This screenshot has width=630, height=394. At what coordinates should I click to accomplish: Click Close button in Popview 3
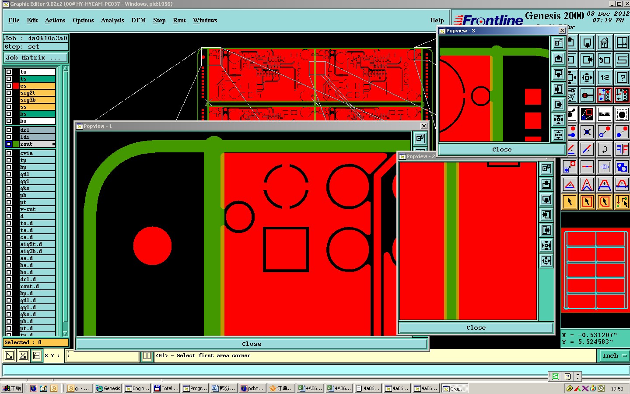(x=502, y=149)
